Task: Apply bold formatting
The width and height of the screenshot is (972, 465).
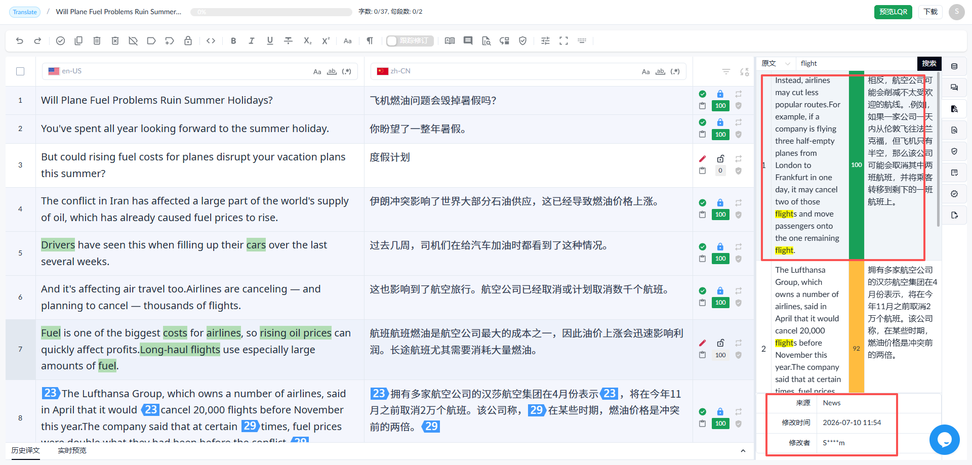Action: point(233,41)
